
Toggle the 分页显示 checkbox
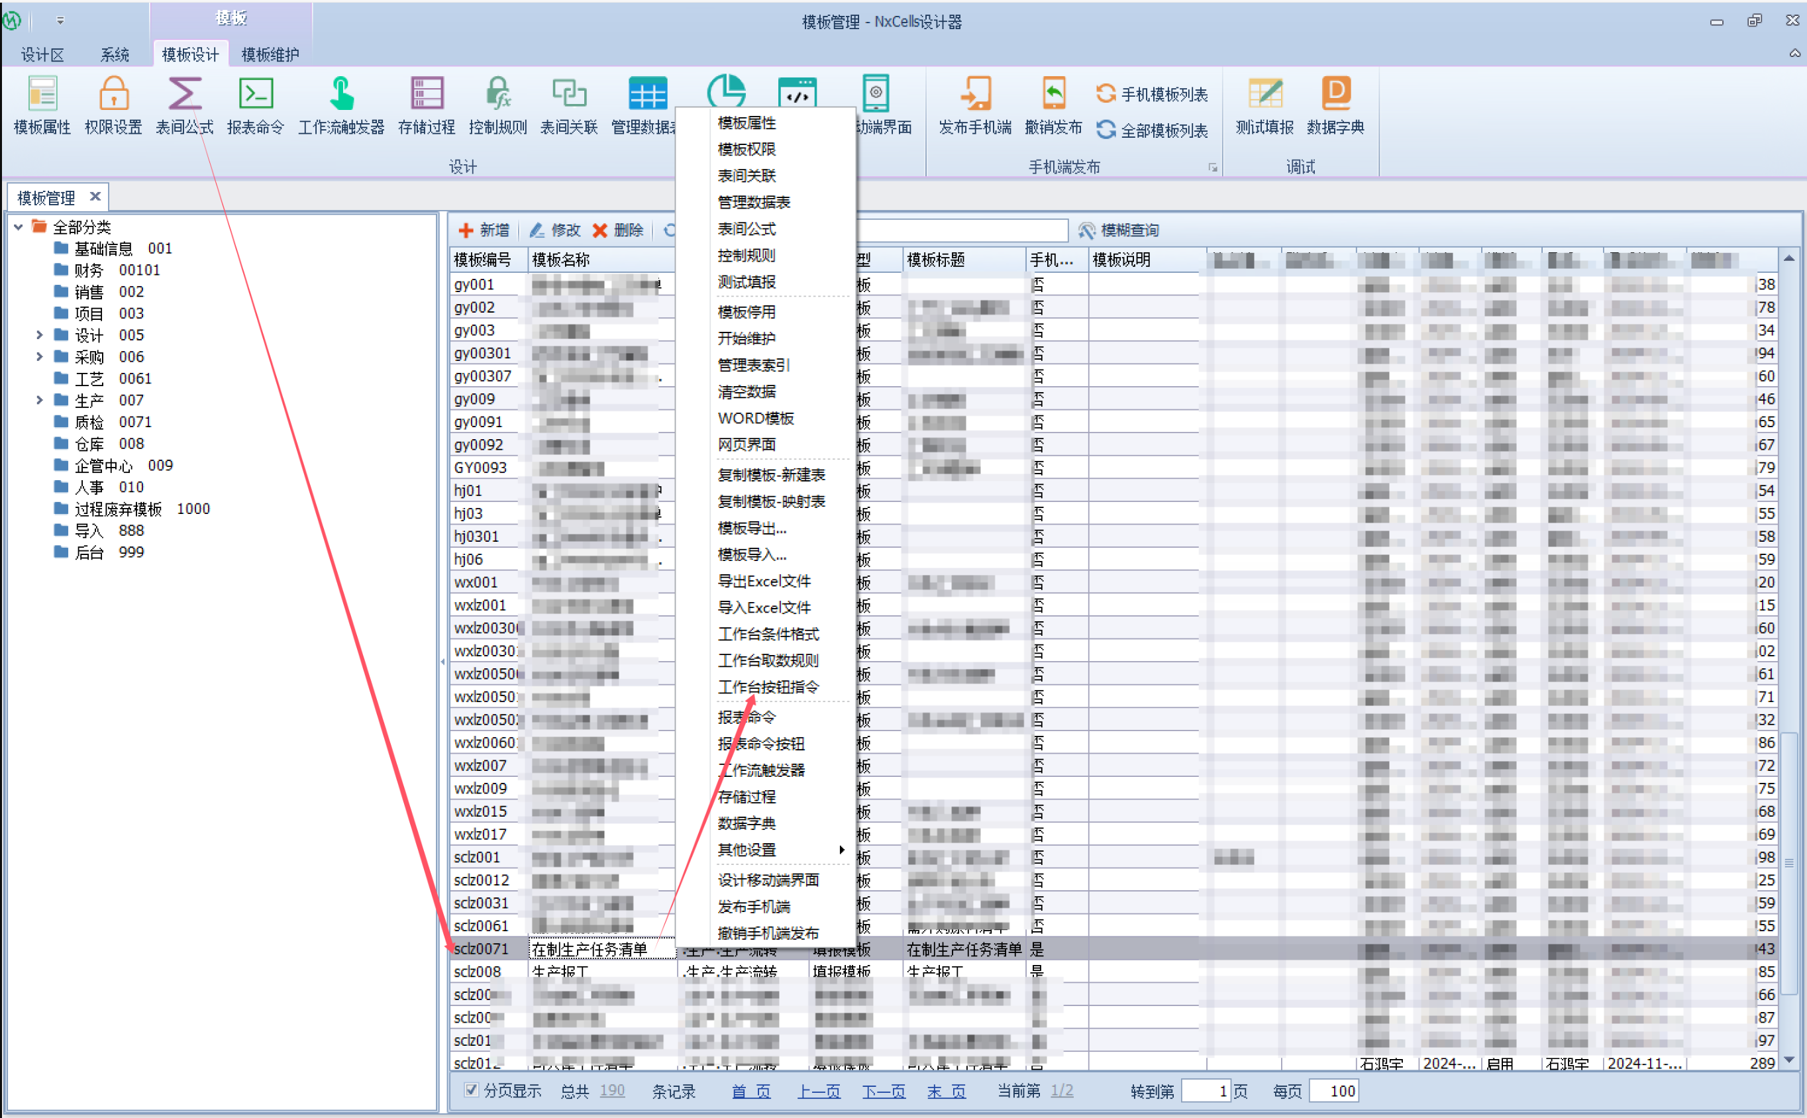click(471, 1090)
